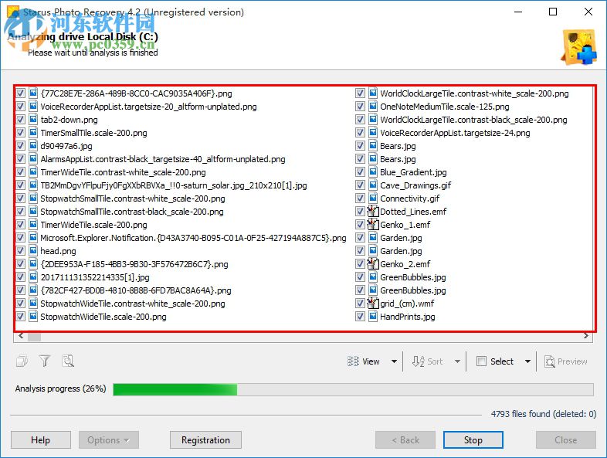Toggle the head.png checkbox

coord(21,251)
